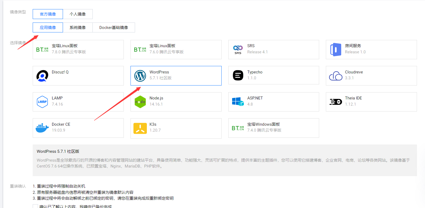Click the K3s yellow icon
Viewport: 425px width, 208px height.
coord(140,128)
